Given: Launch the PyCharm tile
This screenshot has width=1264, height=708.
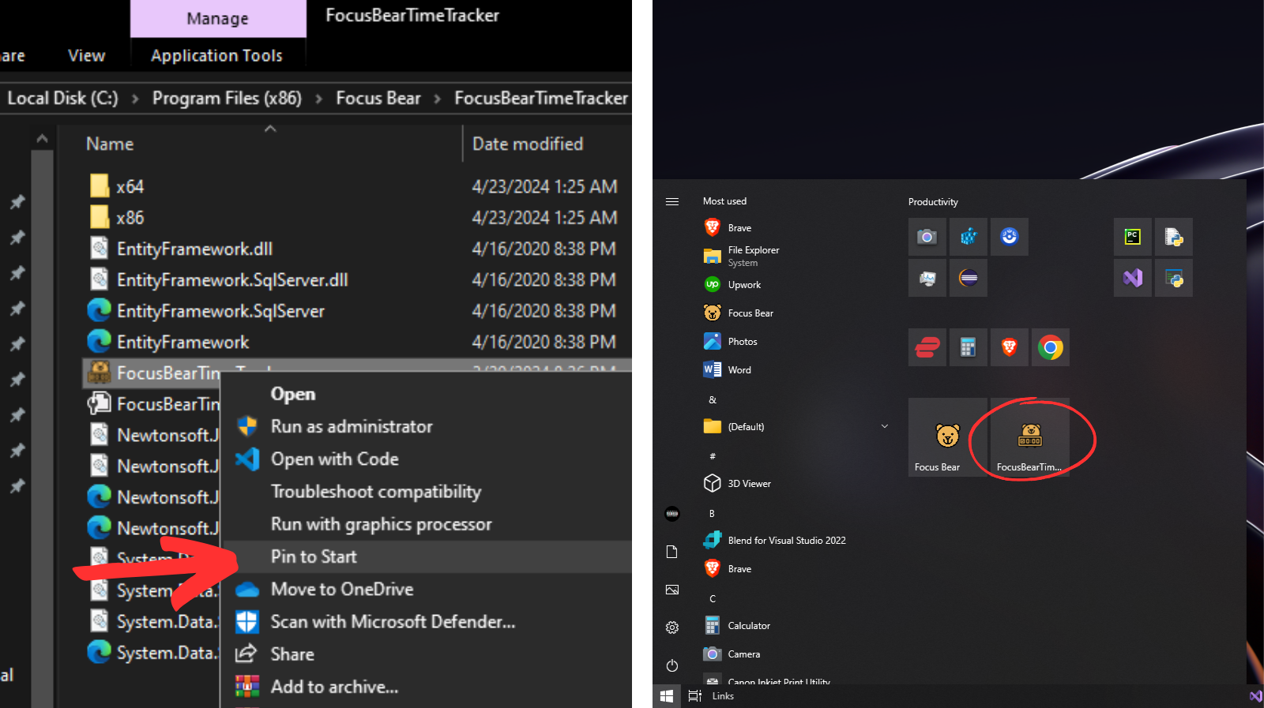Looking at the screenshot, I should click(1132, 237).
